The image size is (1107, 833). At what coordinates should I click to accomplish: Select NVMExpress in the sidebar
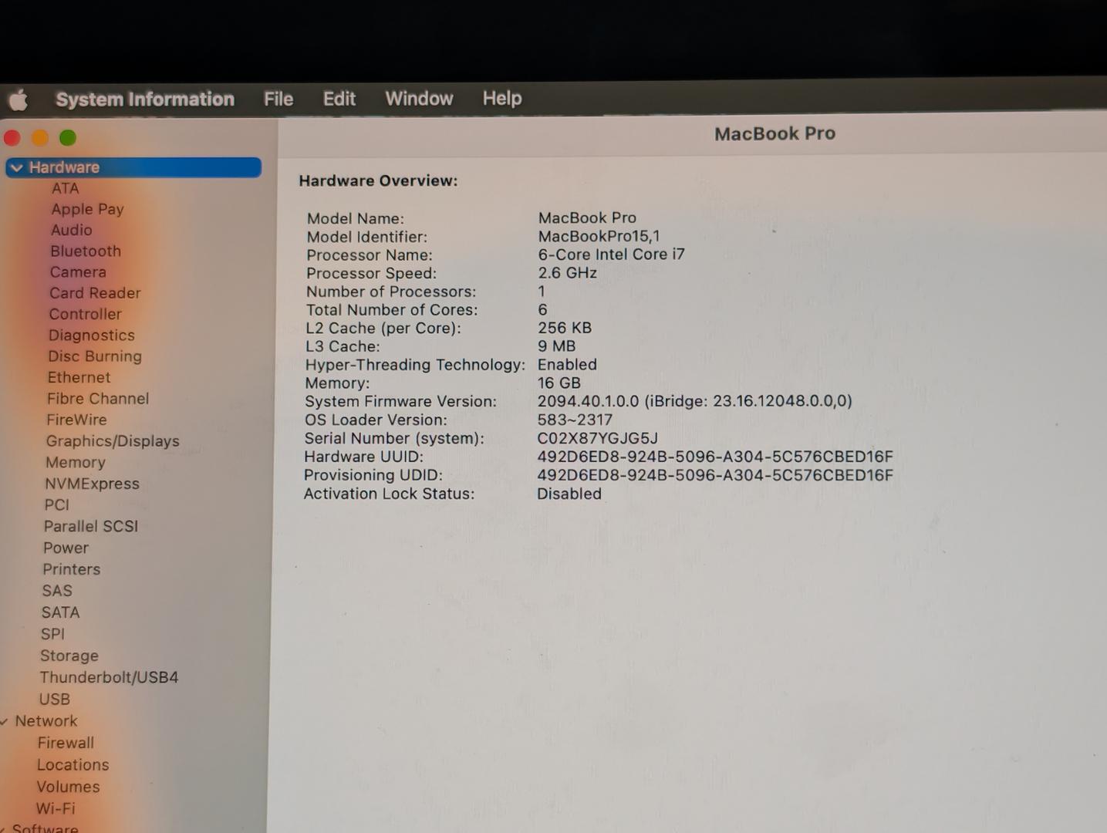pyautogui.click(x=92, y=484)
